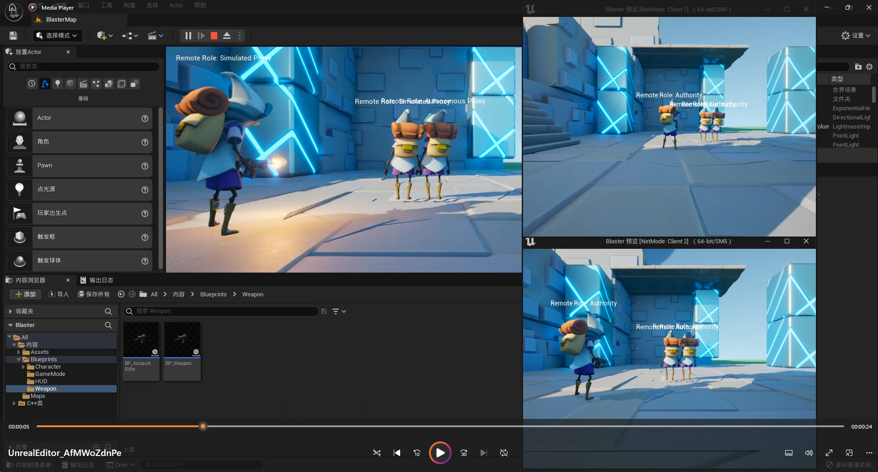Click the Media Player seek slider handle

pos(203,426)
